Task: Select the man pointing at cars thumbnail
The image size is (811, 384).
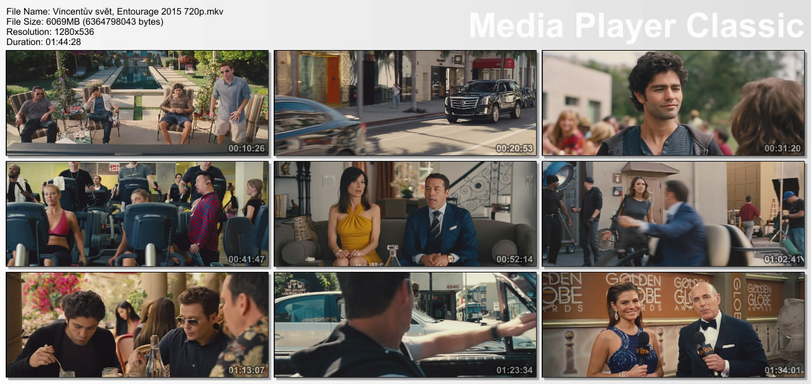Action: [x=405, y=324]
